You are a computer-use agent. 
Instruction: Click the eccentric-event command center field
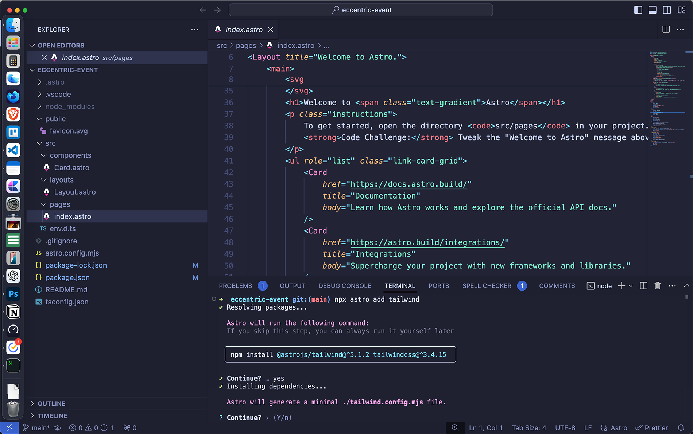[x=361, y=10]
